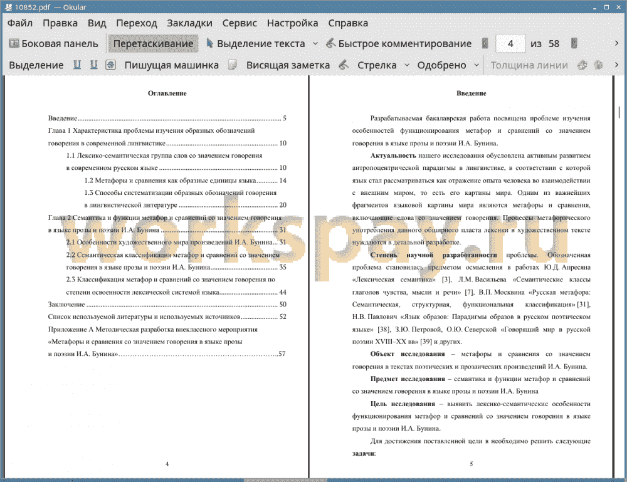The height and width of the screenshot is (482, 627).
Task: Click the first color icon after Толщина линии
Action: tap(582, 65)
